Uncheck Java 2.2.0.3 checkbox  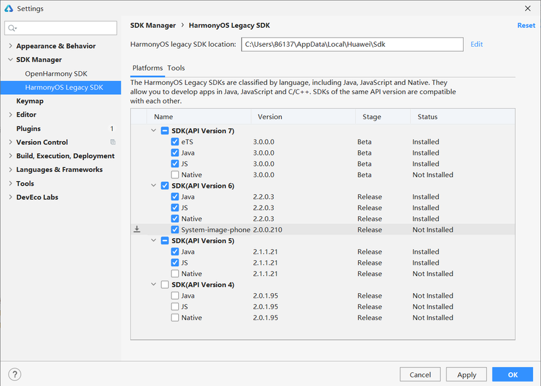pyautogui.click(x=175, y=196)
